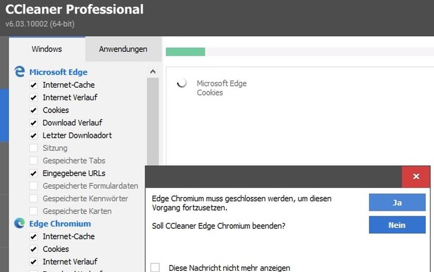434x272 pixels.
Task: Confirm closing Edge with Ja button
Action: pos(397,202)
